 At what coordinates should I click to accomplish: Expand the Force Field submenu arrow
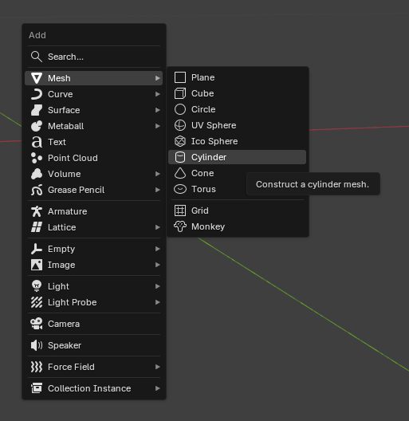[x=158, y=367]
